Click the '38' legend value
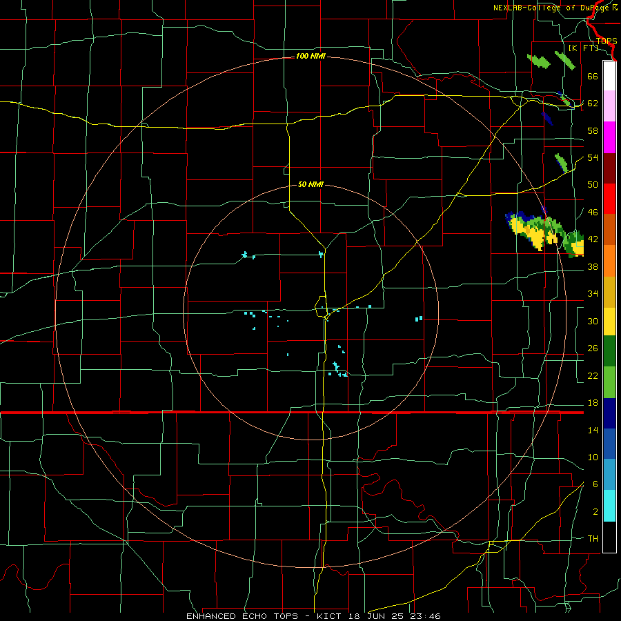 tap(593, 266)
